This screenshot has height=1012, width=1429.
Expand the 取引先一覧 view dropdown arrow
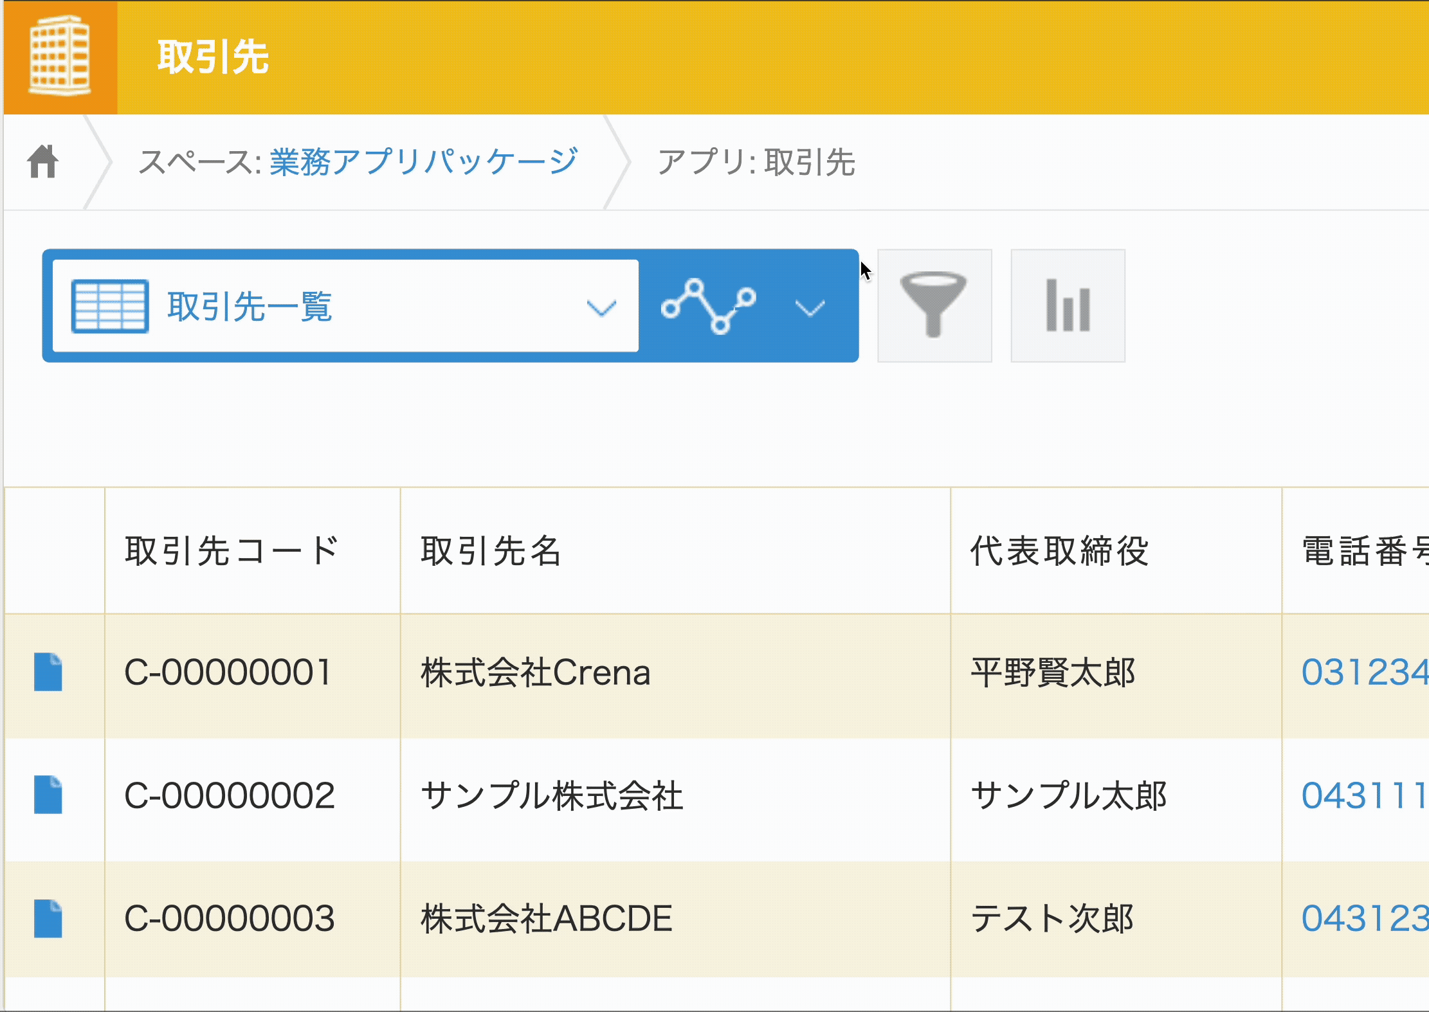click(601, 308)
